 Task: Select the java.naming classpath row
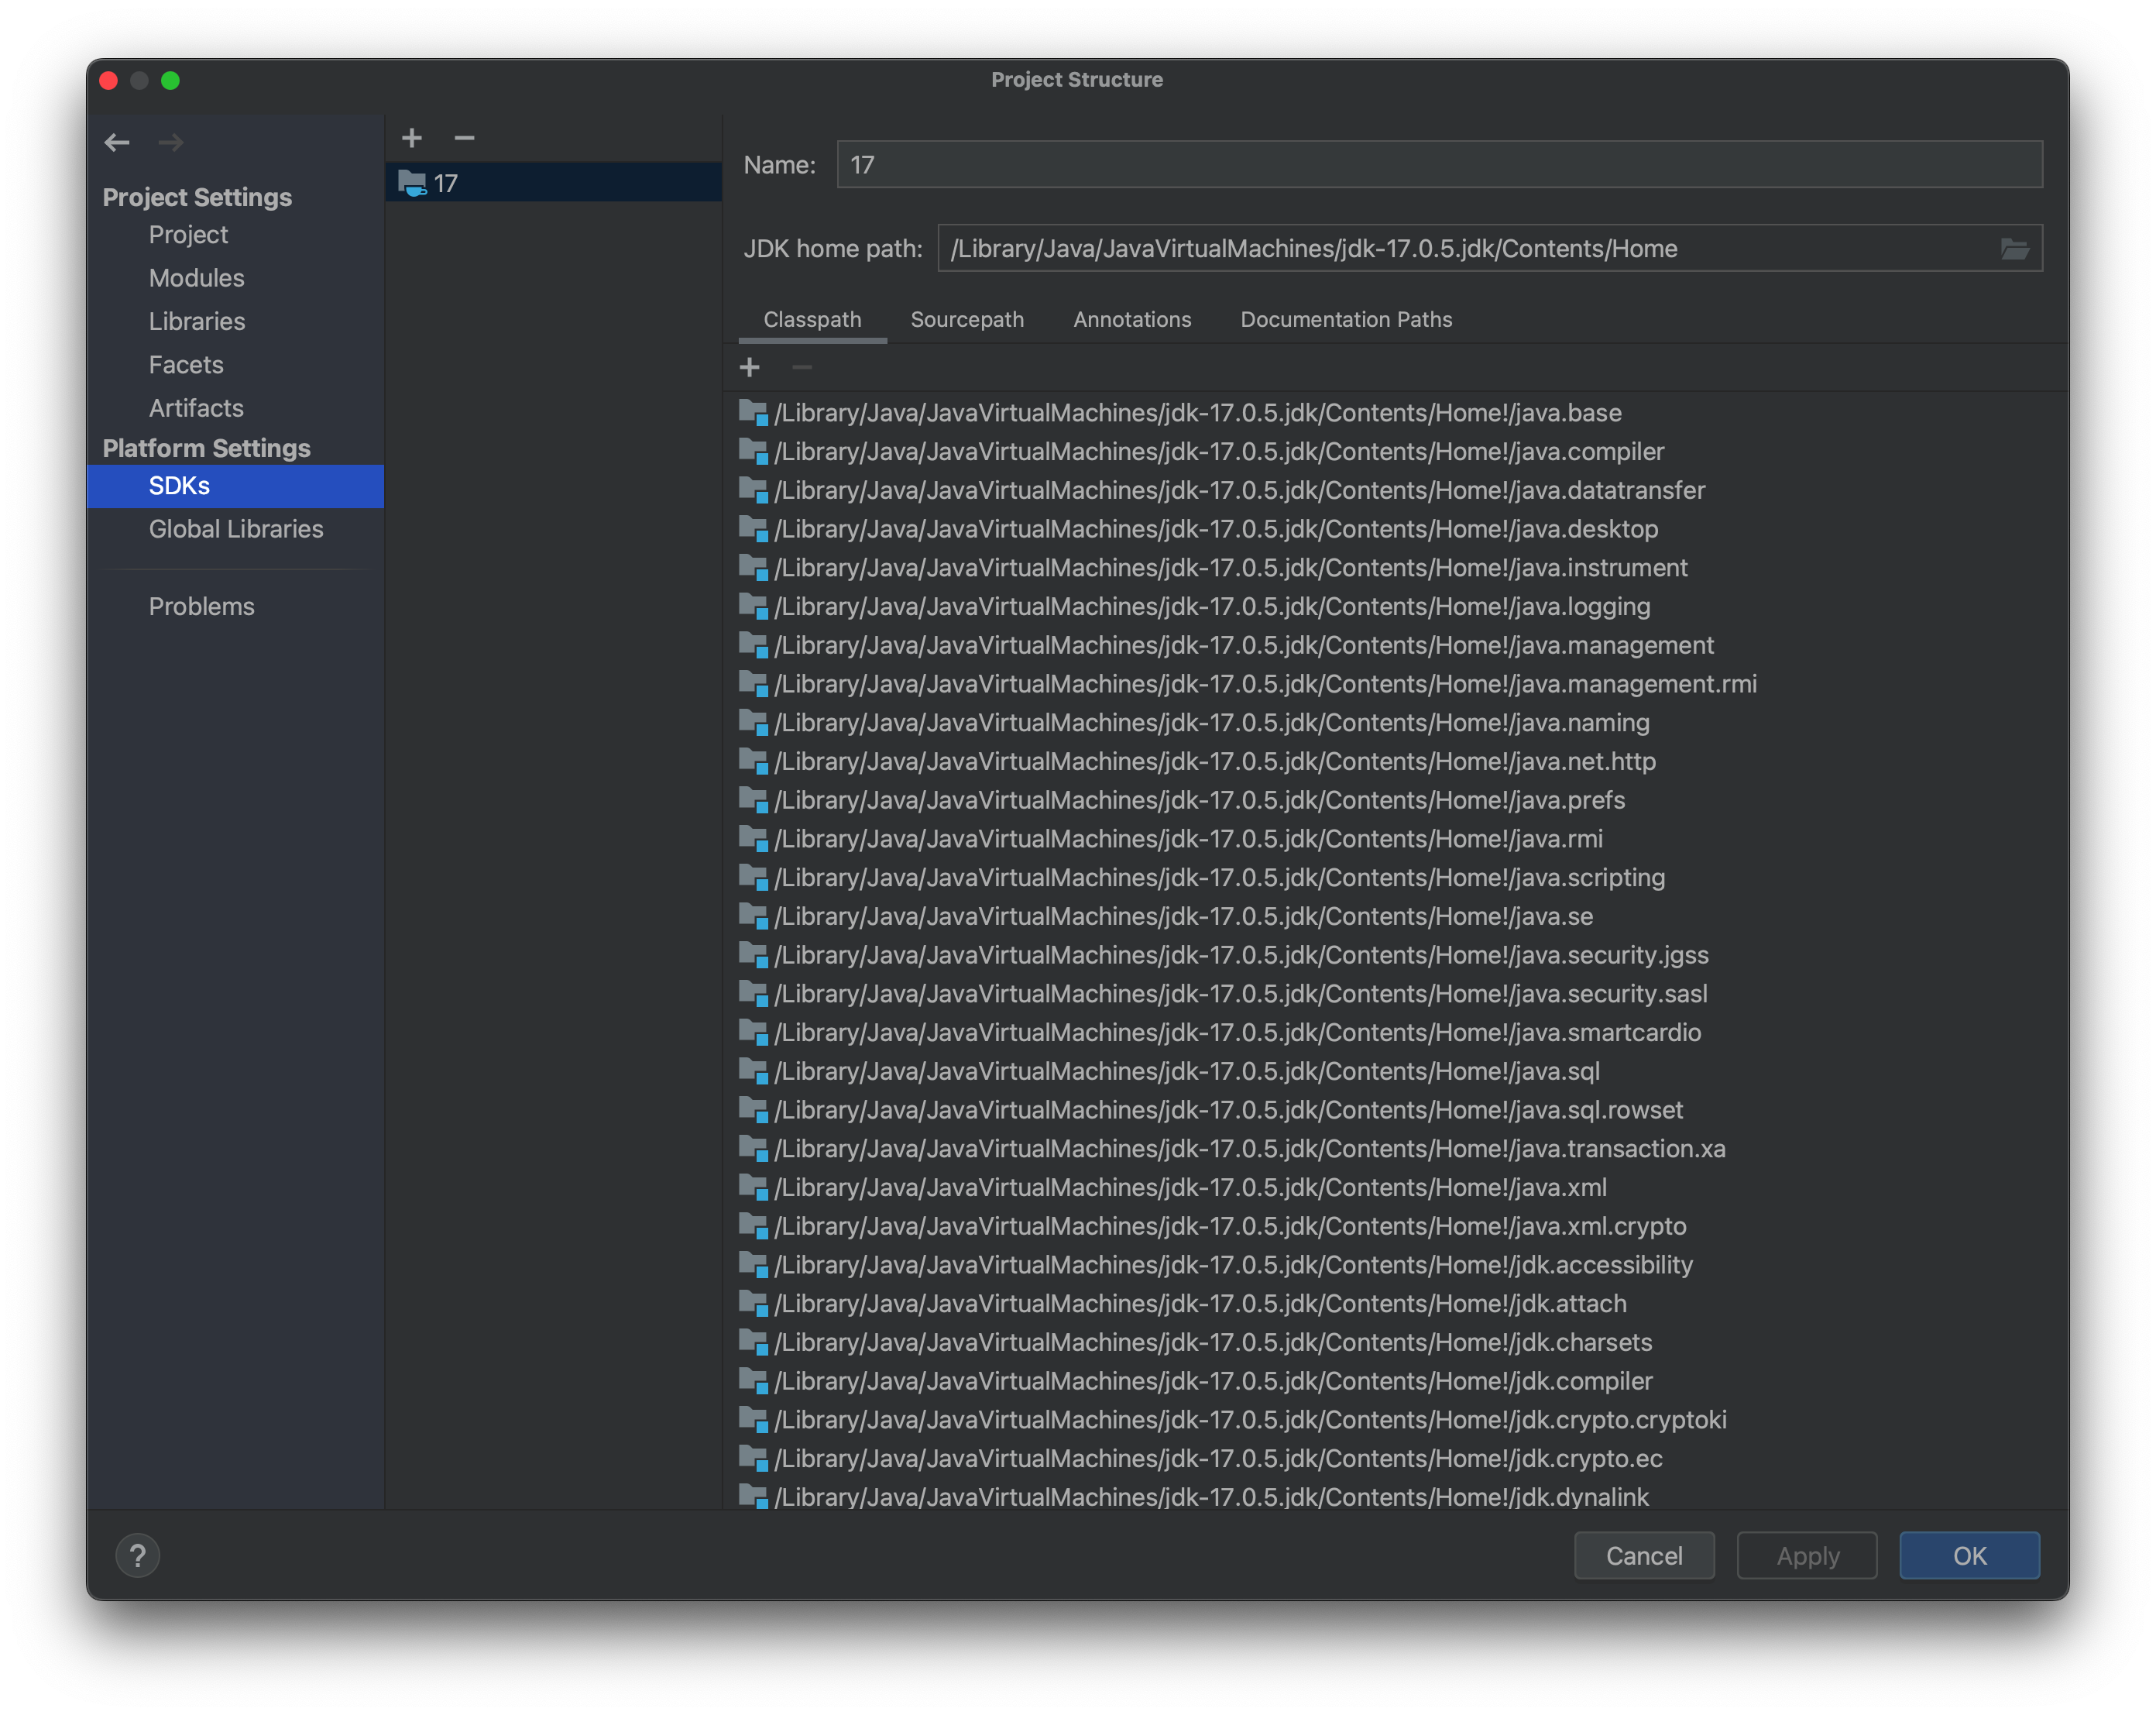point(1396,723)
